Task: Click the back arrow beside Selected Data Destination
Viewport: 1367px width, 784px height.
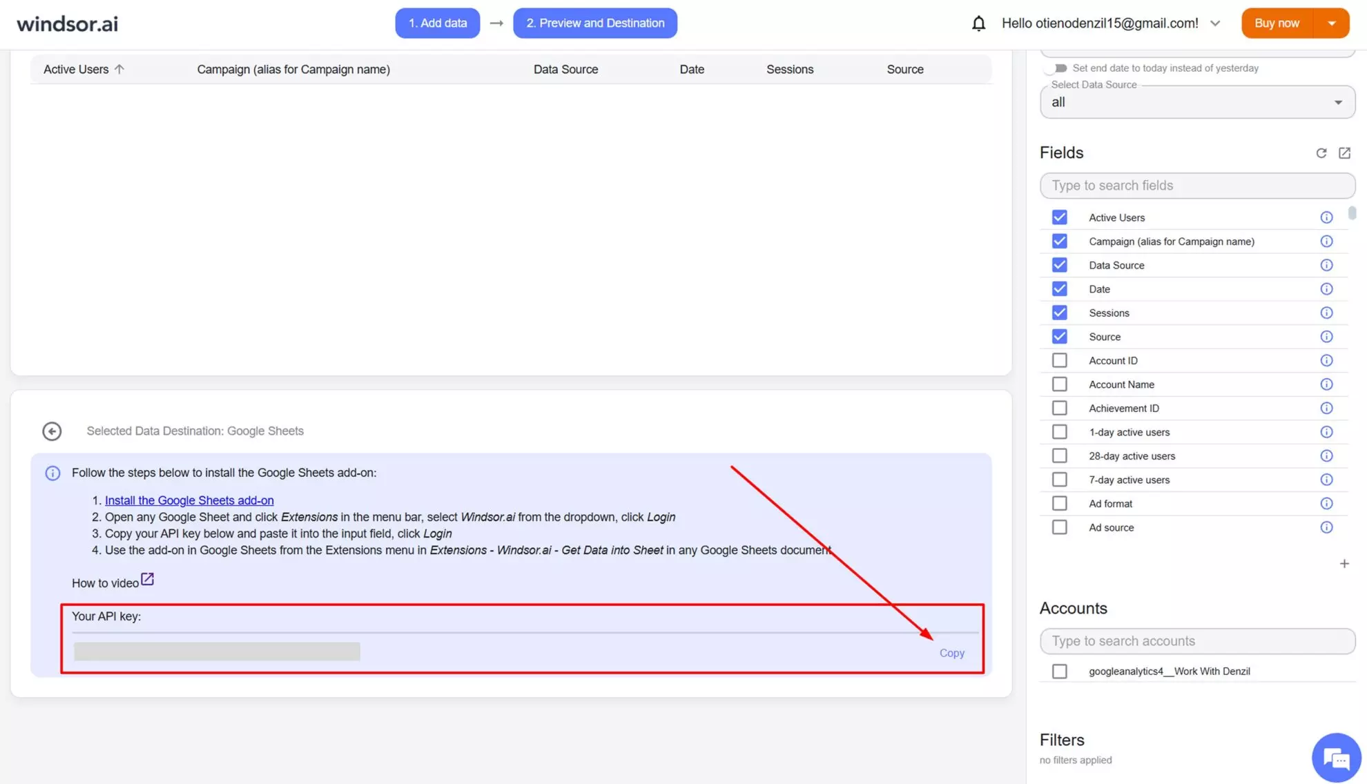Action: pyautogui.click(x=52, y=431)
